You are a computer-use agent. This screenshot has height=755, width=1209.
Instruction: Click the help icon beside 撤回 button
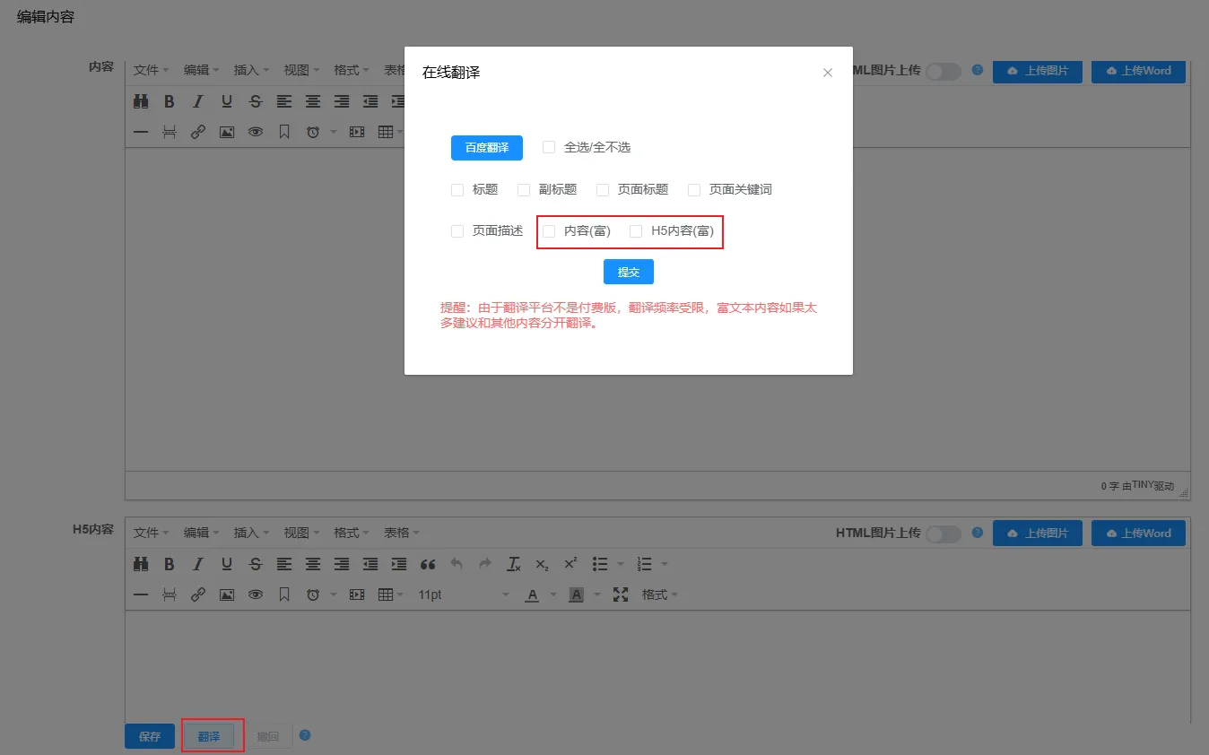pyautogui.click(x=305, y=735)
